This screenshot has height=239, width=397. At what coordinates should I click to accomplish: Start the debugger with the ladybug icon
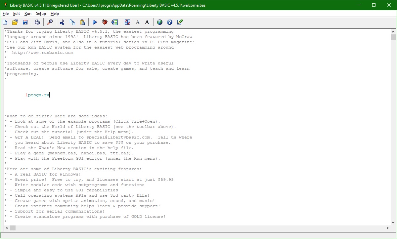(105, 22)
